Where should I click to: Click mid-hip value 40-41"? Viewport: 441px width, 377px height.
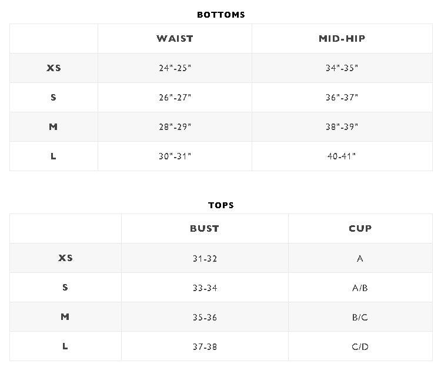click(342, 156)
